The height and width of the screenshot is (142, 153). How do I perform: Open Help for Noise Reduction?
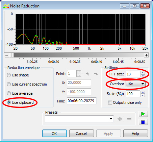coord(135,134)
